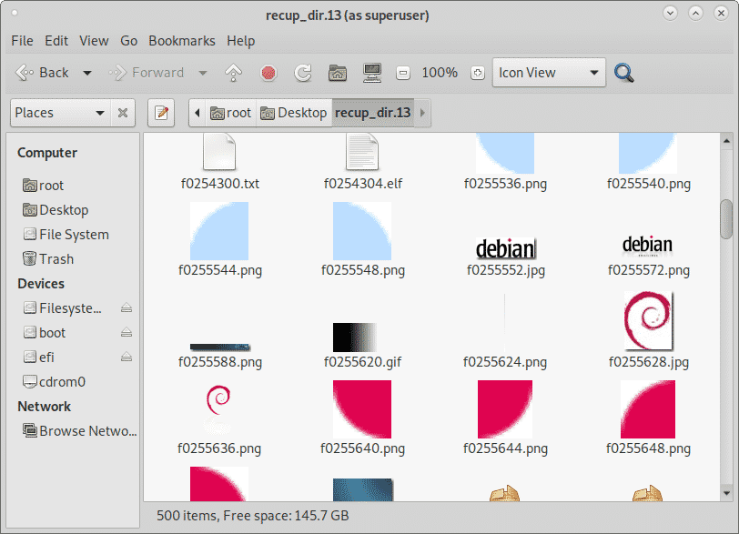Viewport: 739px width, 534px height.
Task: Open the Icon View dropdown
Action: point(549,73)
